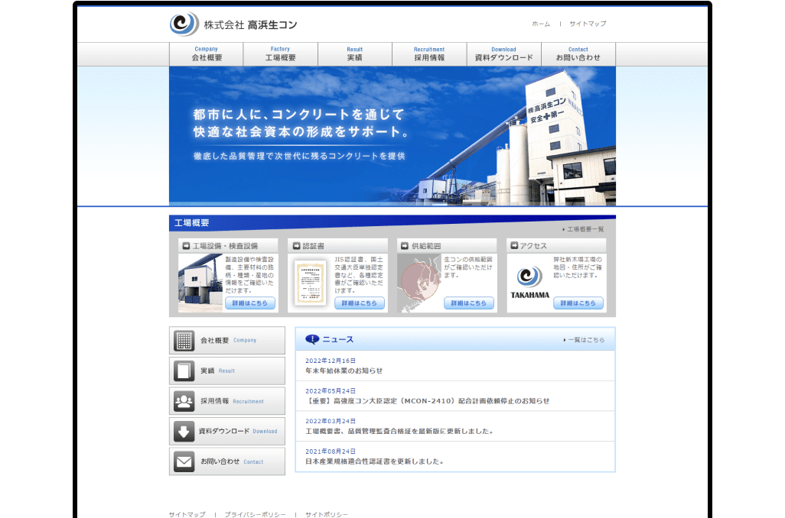Open the サイトポリシー footer link

coord(327,514)
